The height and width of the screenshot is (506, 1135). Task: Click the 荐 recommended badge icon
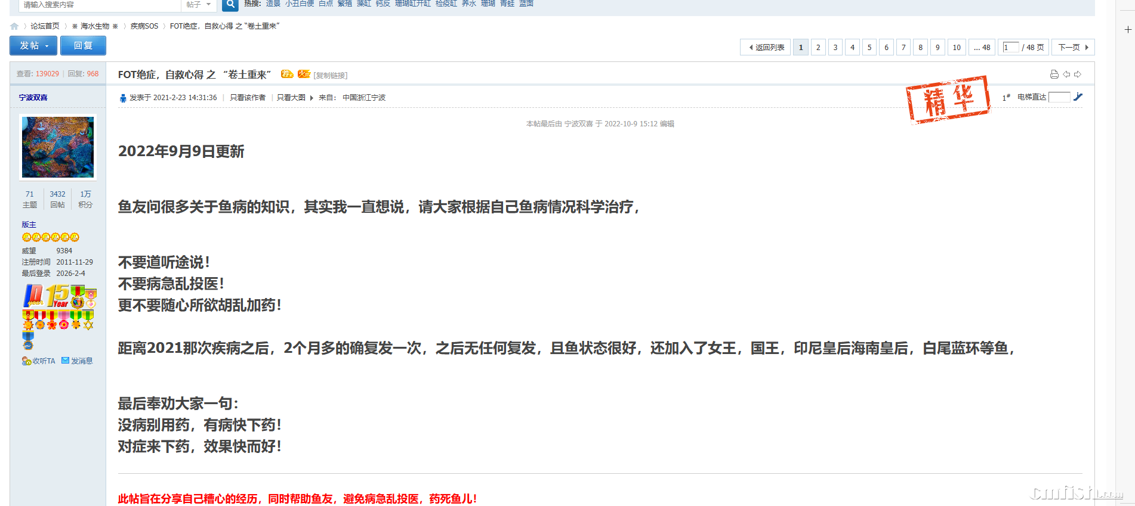pos(287,74)
